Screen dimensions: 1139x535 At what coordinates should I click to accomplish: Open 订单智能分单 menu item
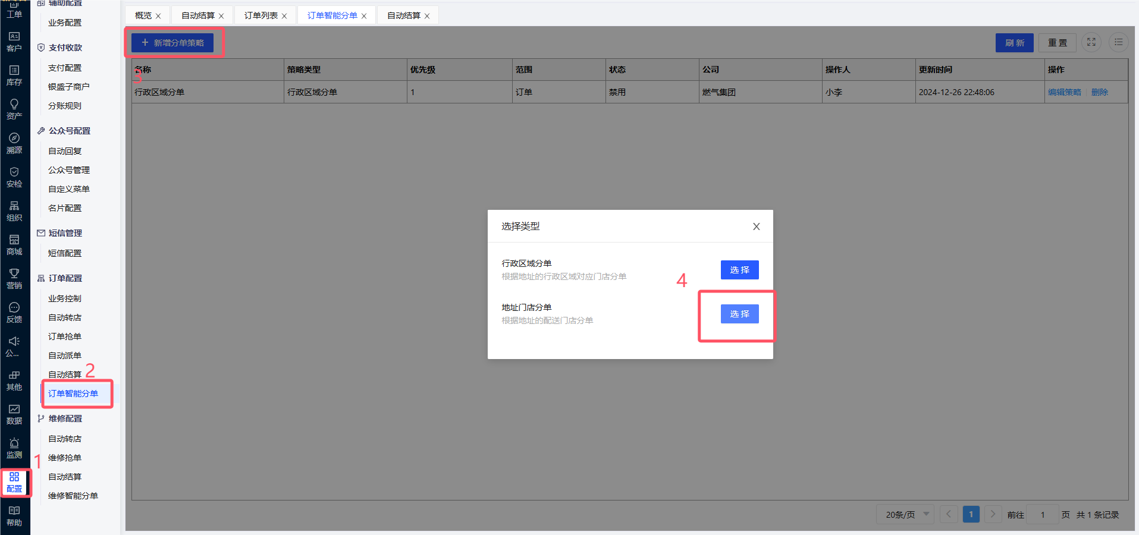(73, 394)
